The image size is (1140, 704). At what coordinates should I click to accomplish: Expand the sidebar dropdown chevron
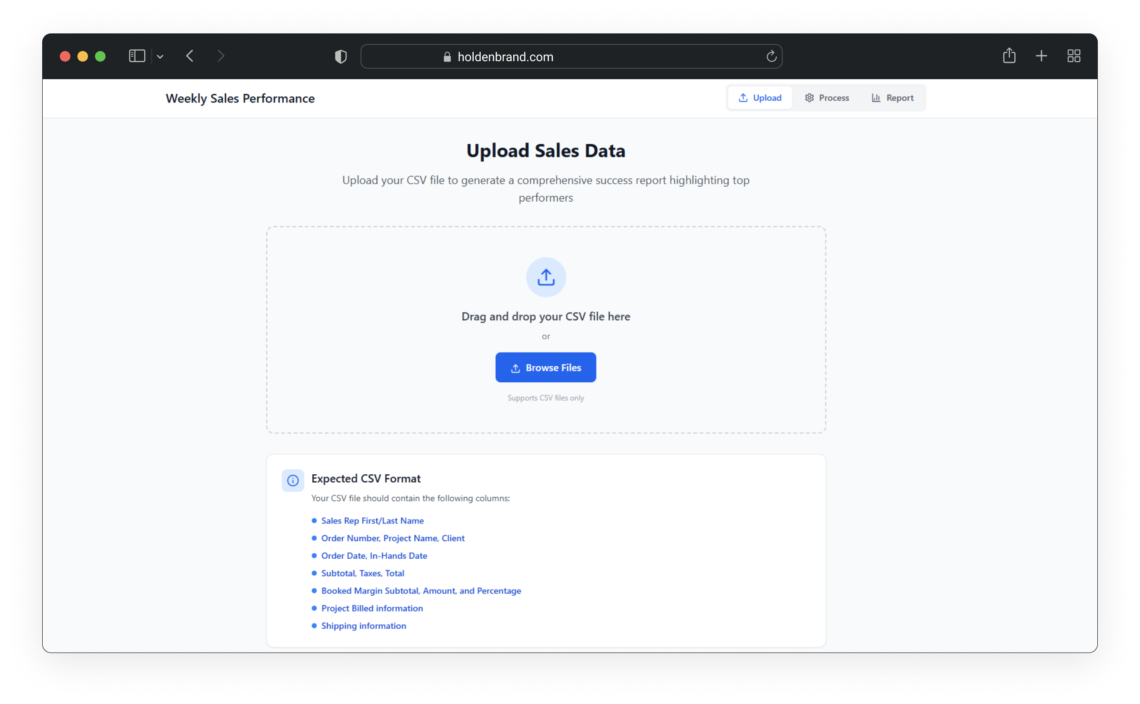(160, 57)
